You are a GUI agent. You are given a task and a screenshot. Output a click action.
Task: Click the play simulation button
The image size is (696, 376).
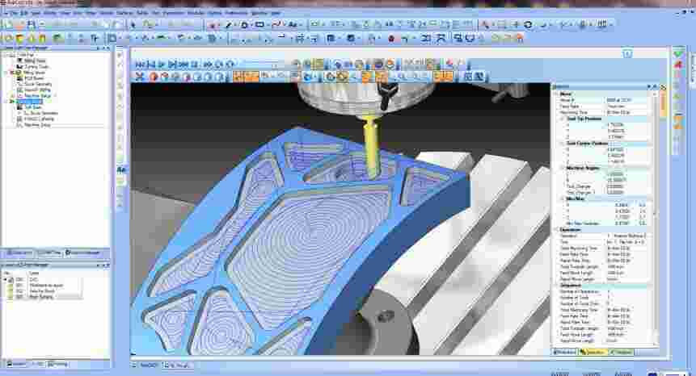(x=162, y=64)
